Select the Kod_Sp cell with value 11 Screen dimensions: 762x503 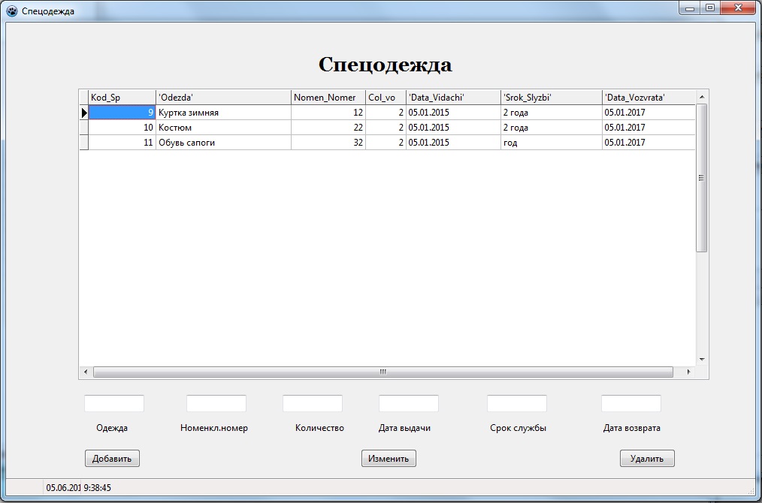click(122, 143)
